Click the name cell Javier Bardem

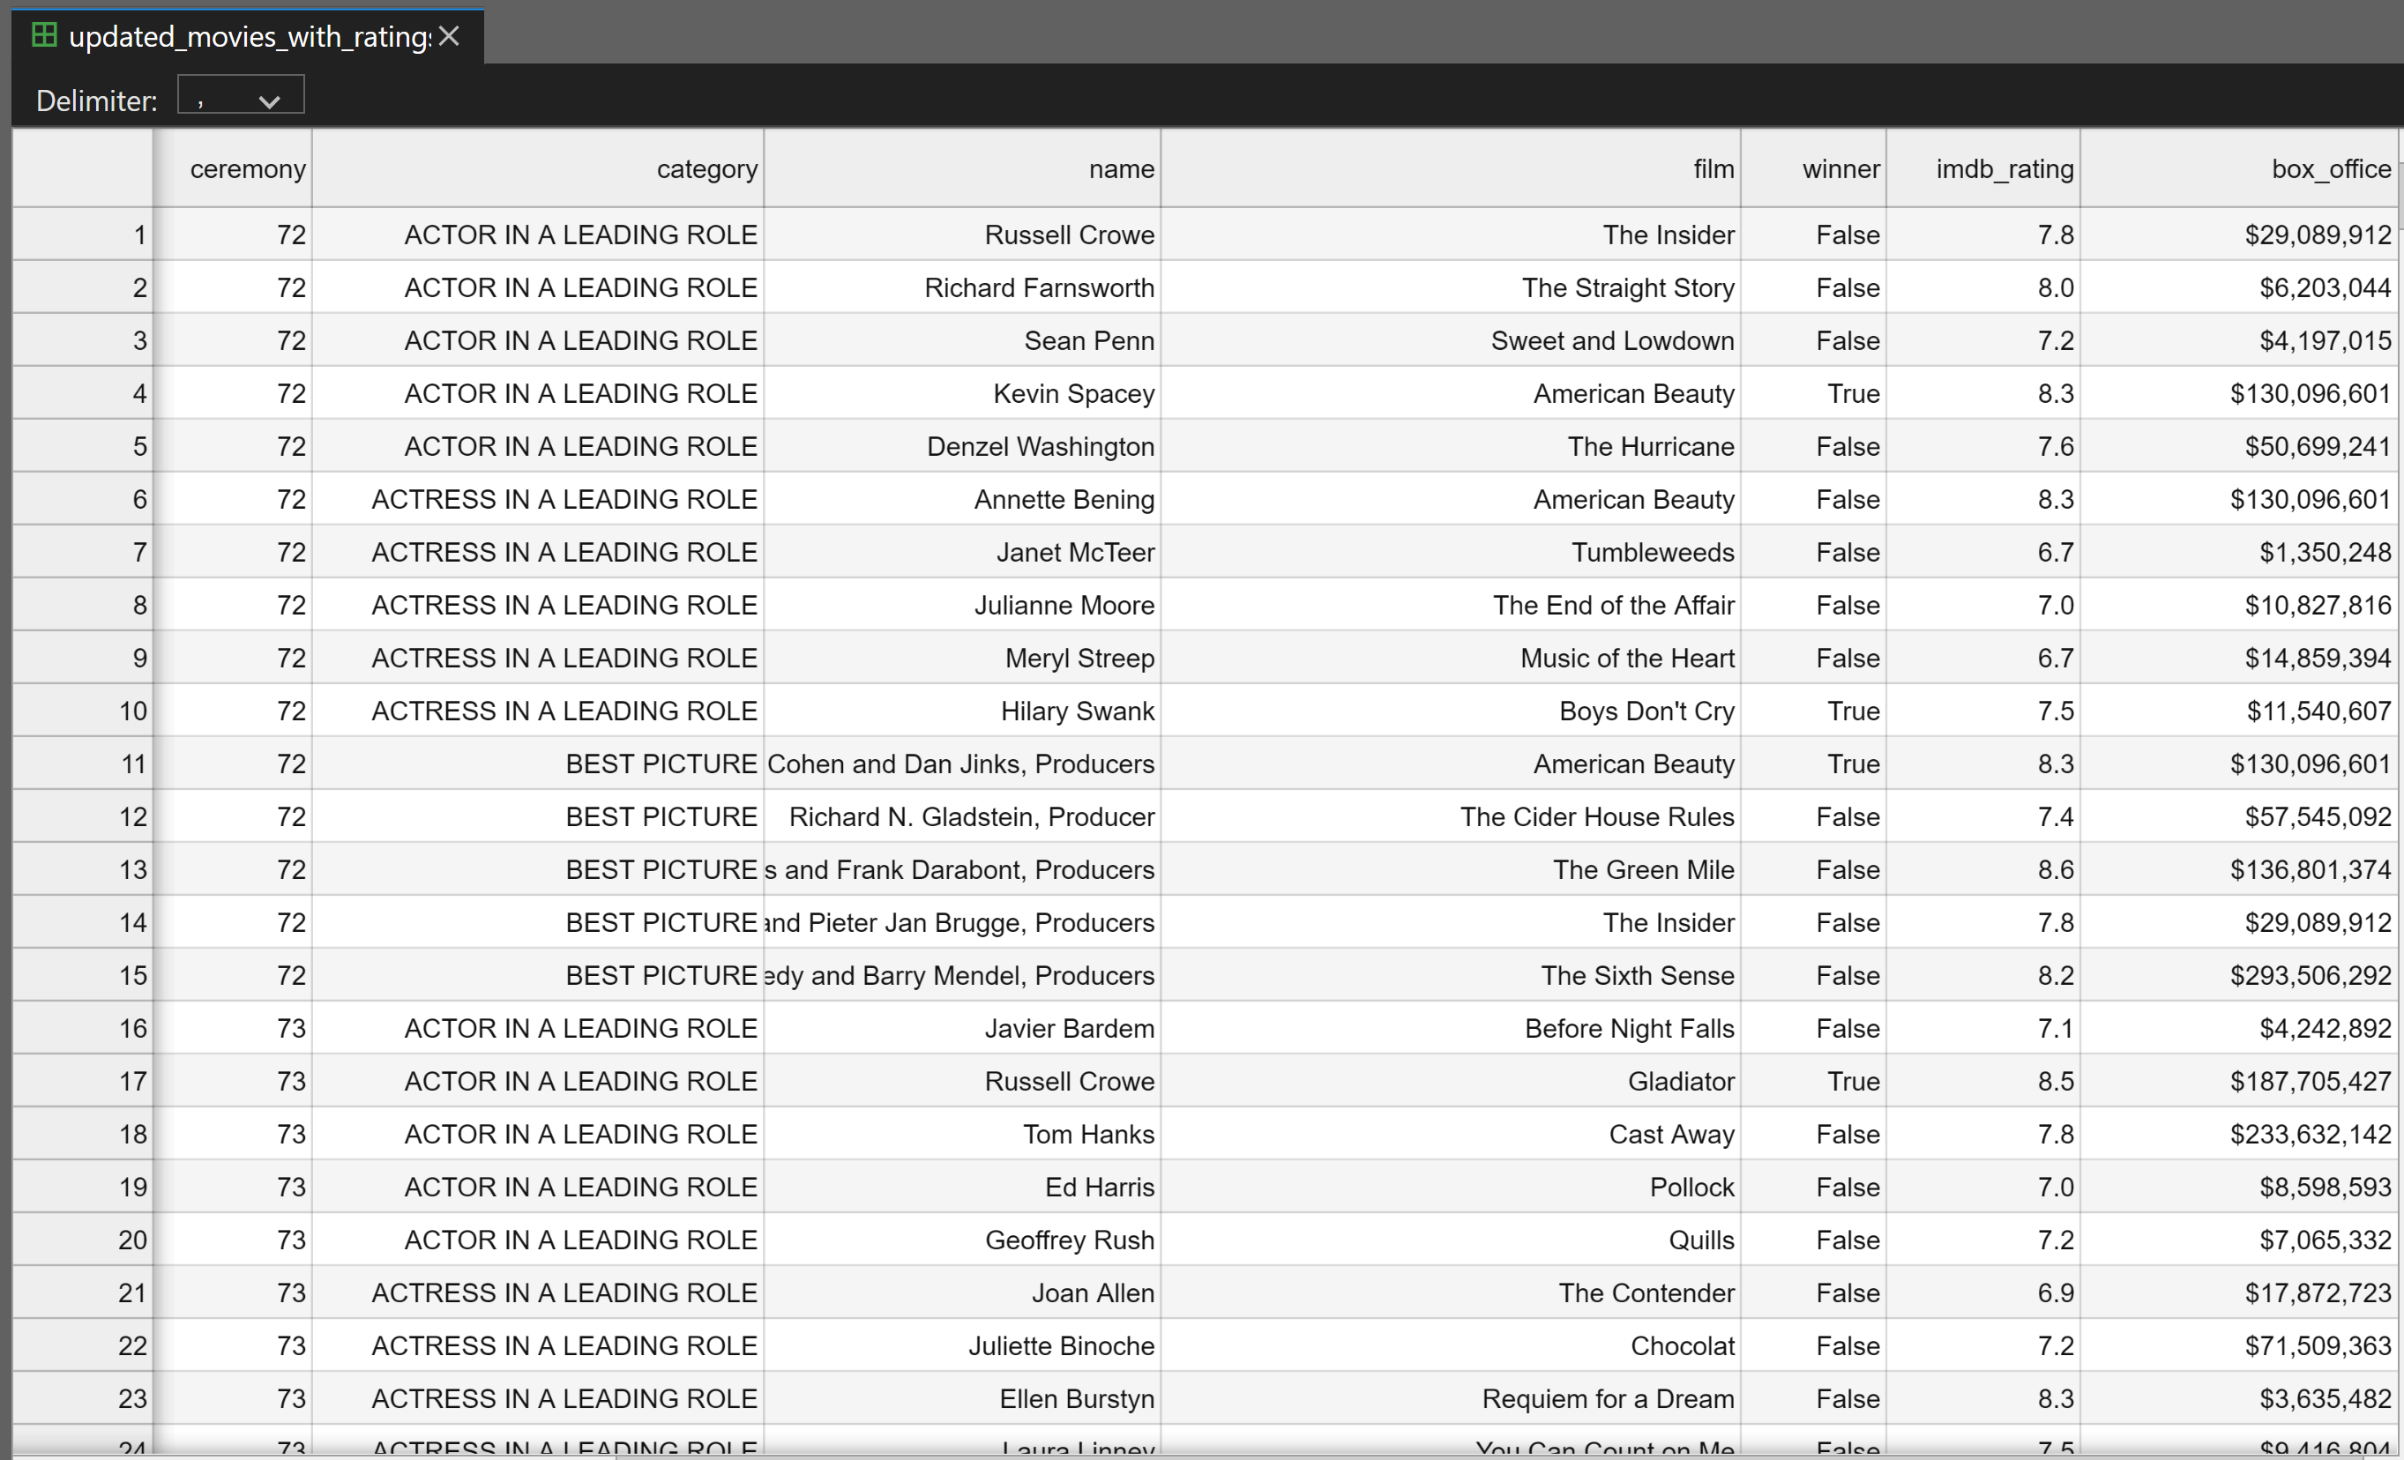962,1029
